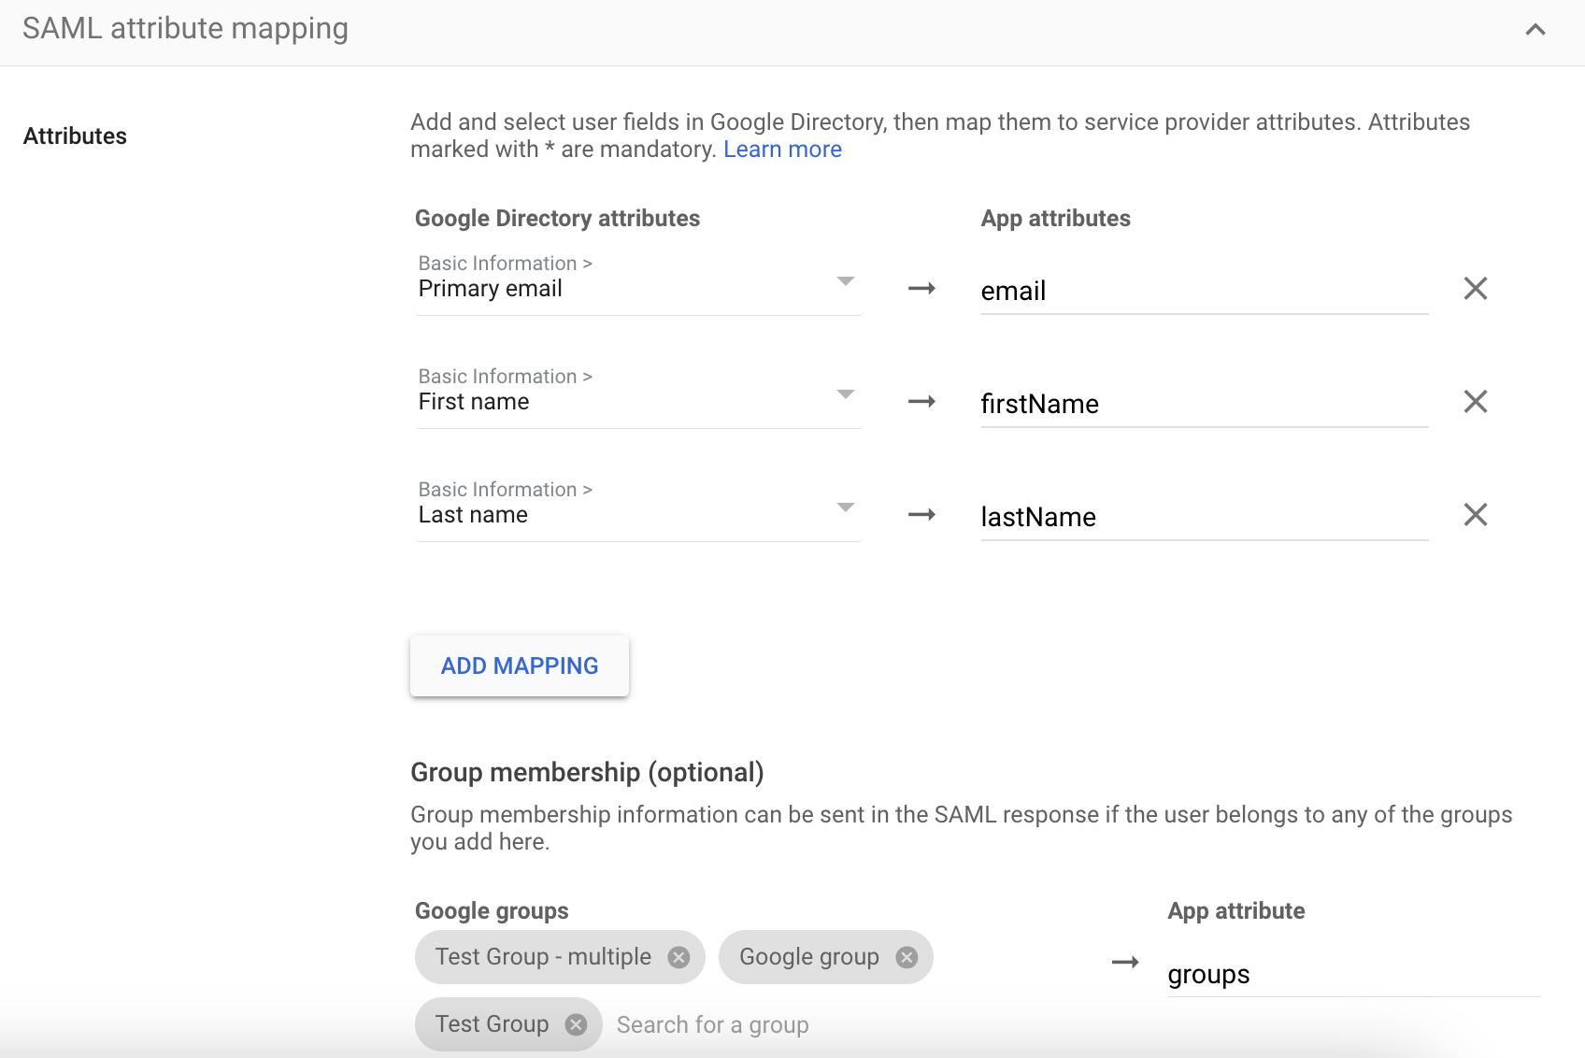The image size is (1585, 1058).
Task: Click the SAML attribute mapping header title
Action: click(185, 29)
